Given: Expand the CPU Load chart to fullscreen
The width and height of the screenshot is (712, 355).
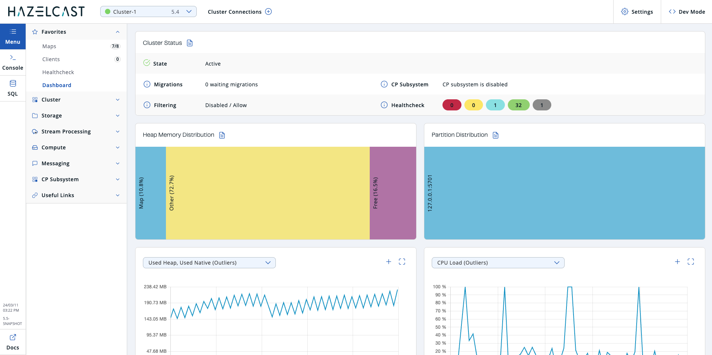Looking at the screenshot, I should pyautogui.click(x=691, y=262).
